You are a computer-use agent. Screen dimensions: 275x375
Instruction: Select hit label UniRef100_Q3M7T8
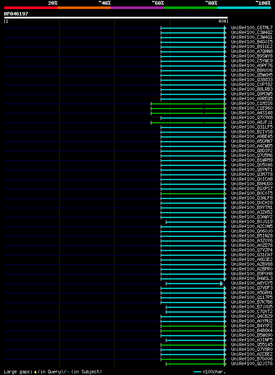tap(252, 174)
